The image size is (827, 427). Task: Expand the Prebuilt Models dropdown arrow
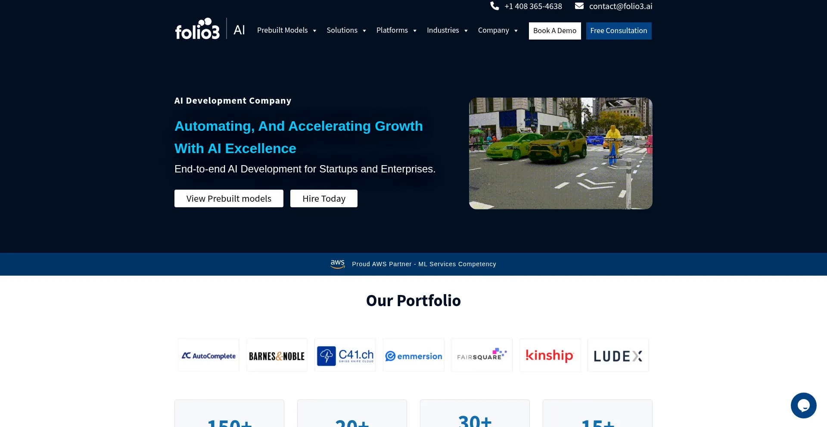(314, 31)
